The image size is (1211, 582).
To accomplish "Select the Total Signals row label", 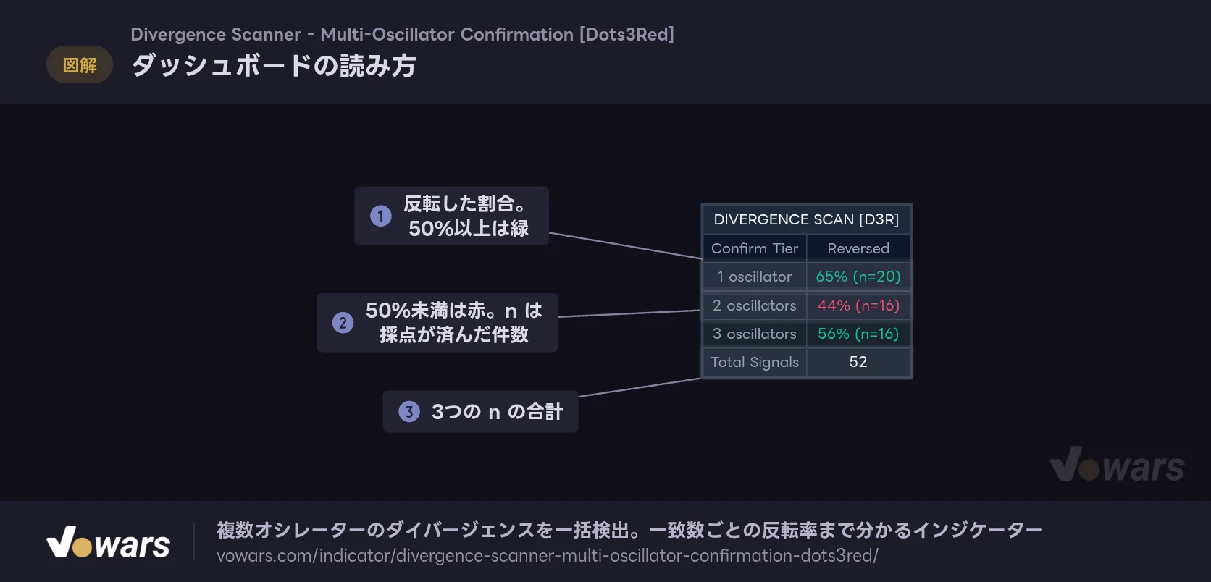I will (755, 362).
